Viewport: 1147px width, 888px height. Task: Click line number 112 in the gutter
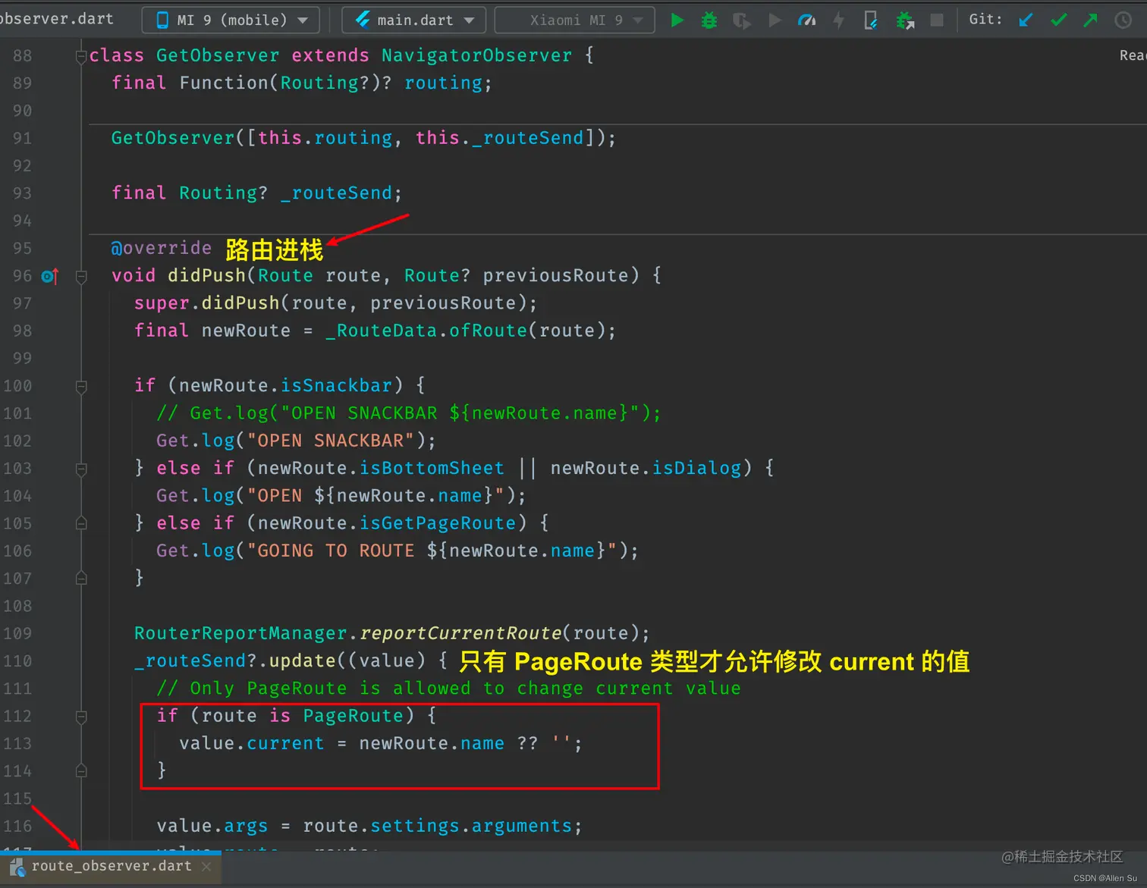[17, 716]
